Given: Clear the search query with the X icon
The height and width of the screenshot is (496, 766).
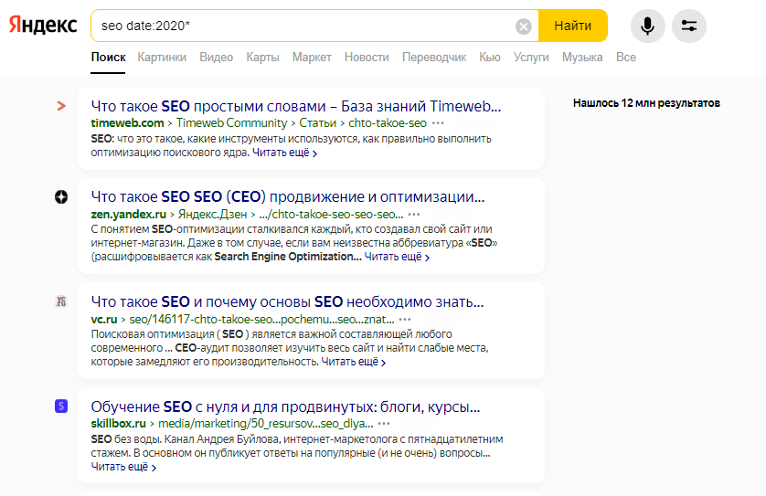Looking at the screenshot, I should tap(524, 26).
